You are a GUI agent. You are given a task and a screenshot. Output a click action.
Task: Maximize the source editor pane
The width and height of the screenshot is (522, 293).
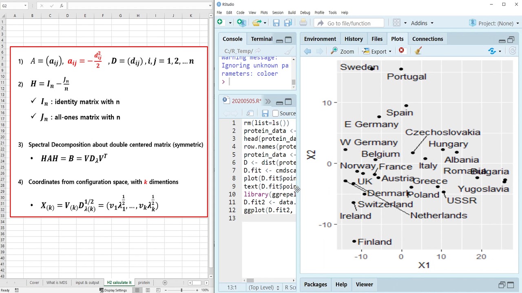[x=288, y=101]
